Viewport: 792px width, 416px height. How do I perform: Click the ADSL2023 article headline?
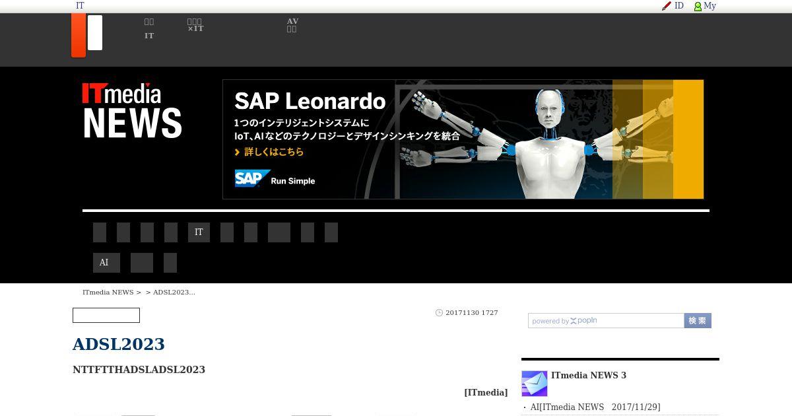tap(119, 344)
